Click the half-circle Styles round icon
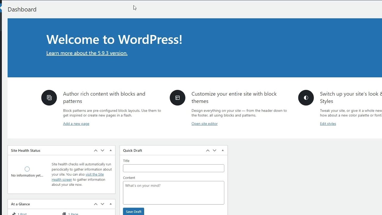The image size is (382, 215). tap(306, 98)
